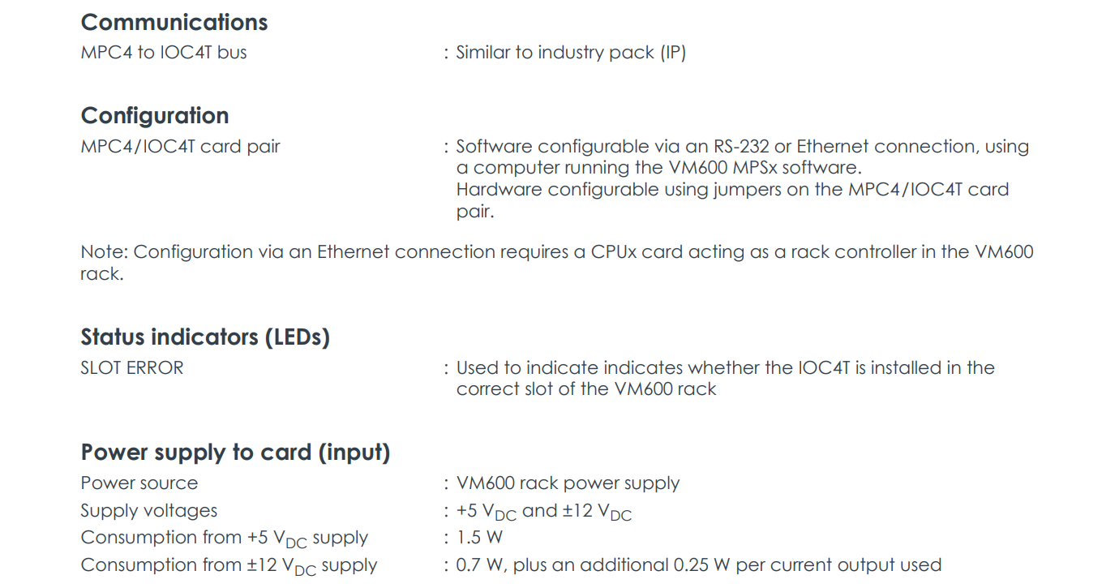Click the 'correct slot of the VM600 rack' line
This screenshot has height=588, width=1119.
click(586, 389)
